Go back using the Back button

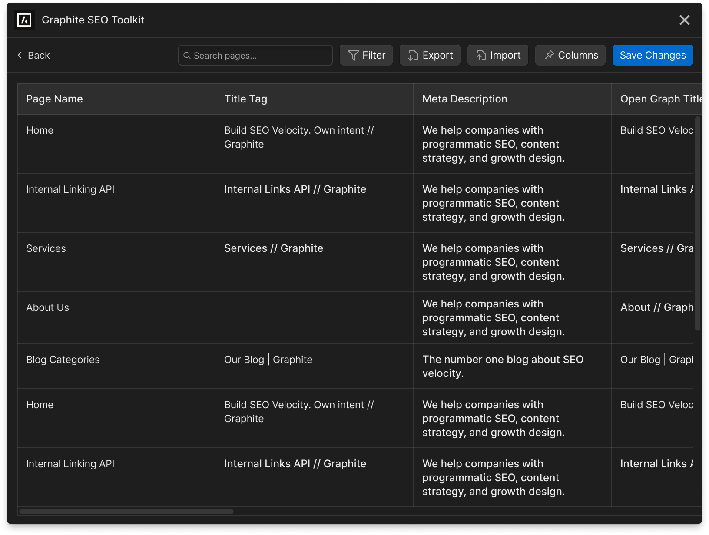click(x=33, y=55)
